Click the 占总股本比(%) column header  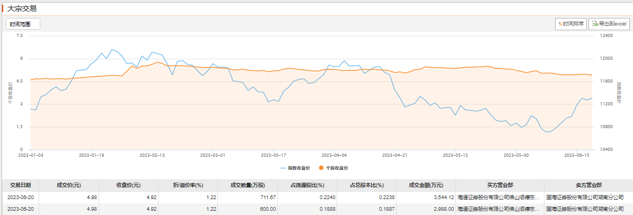366,185
